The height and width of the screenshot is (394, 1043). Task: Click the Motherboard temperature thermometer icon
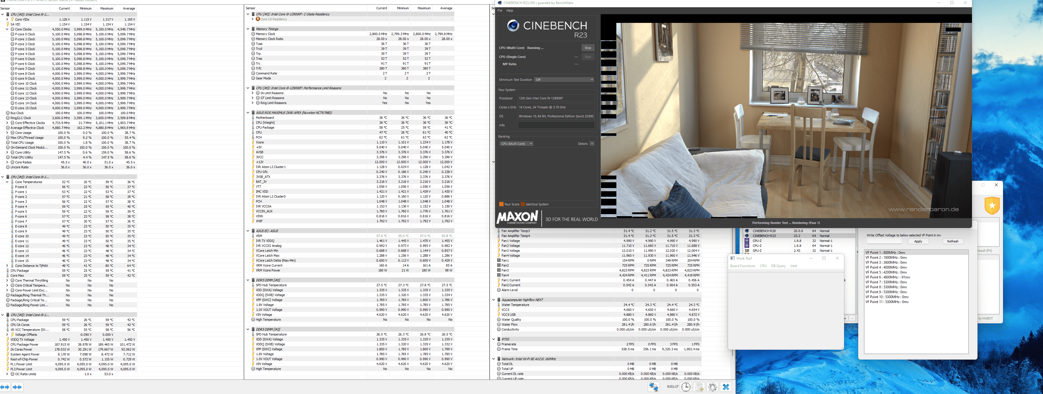point(253,118)
